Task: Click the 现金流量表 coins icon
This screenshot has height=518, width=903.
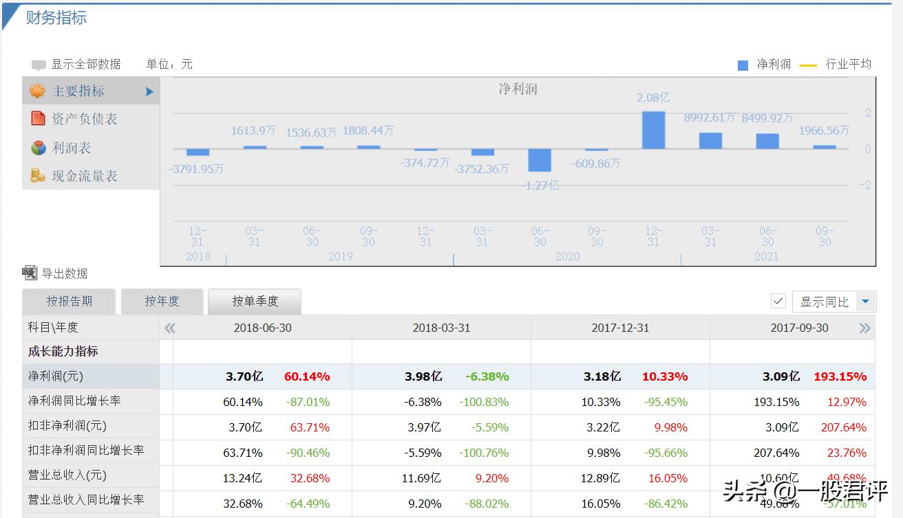Action: click(38, 176)
